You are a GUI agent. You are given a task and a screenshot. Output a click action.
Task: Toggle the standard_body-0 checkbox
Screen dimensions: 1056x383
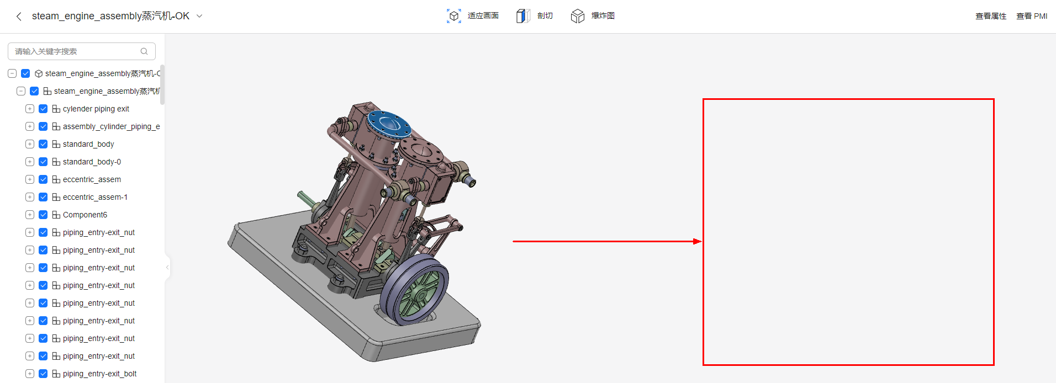[x=43, y=162]
